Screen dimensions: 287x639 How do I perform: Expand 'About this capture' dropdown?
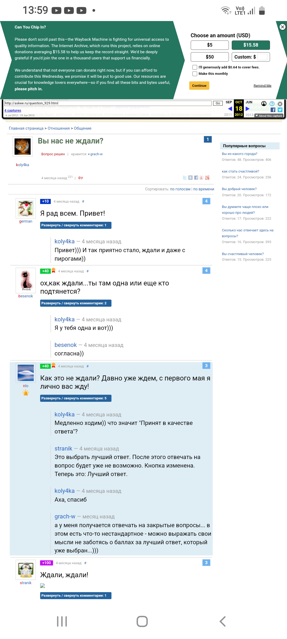pyautogui.click(x=269, y=116)
